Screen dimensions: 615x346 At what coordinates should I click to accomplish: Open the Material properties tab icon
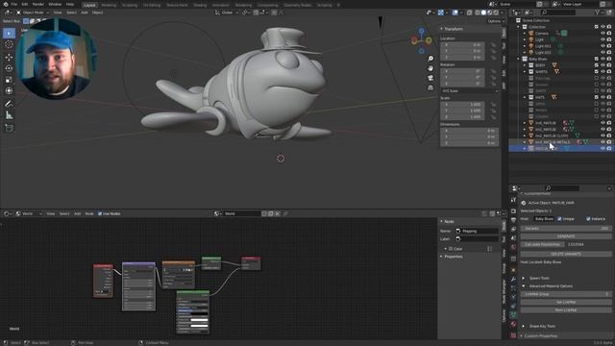tap(513, 324)
